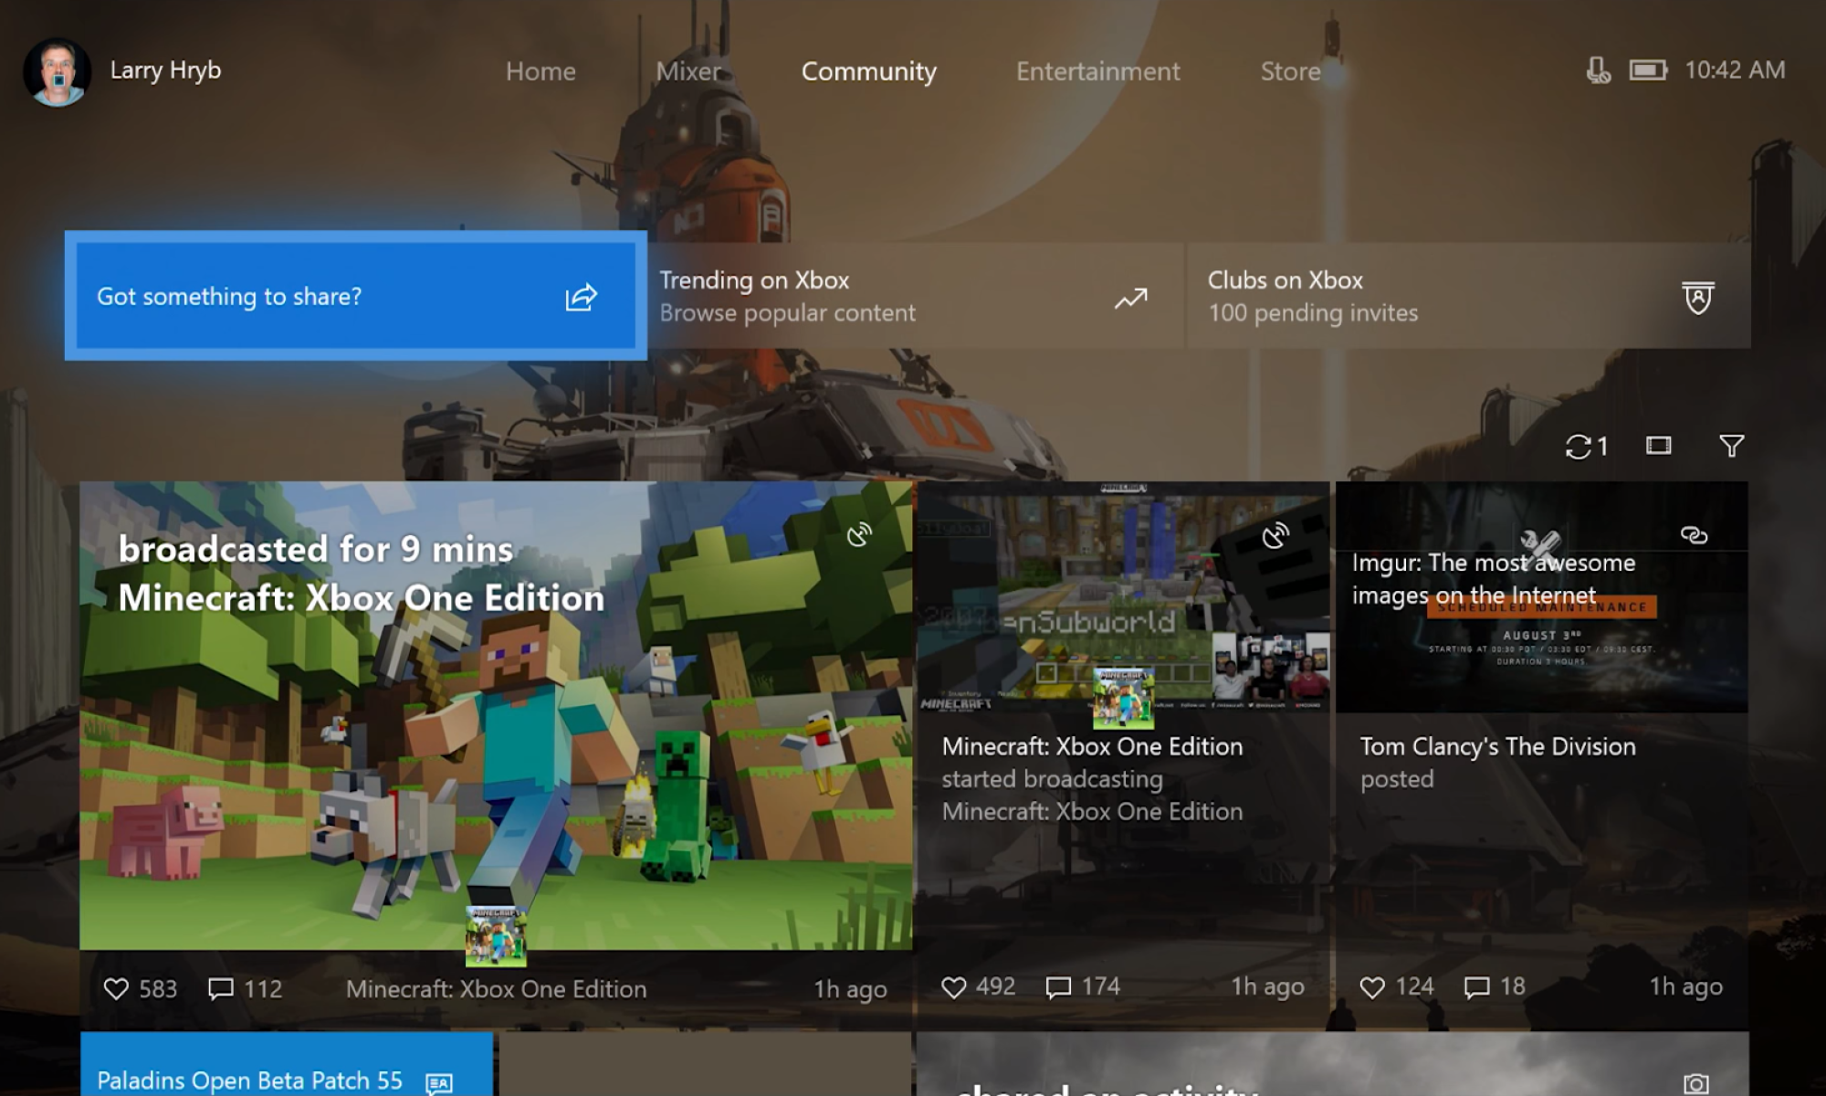Open Got something to share tile
The height and width of the screenshot is (1096, 1826).
tap(356, 295)
